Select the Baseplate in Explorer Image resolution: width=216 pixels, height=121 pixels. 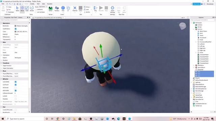tap(200, 70)
